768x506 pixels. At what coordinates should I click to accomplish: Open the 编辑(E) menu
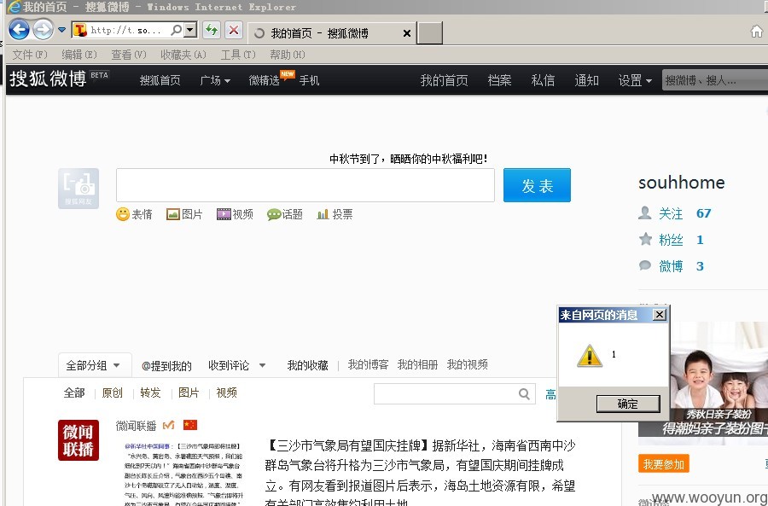tap(79, 55)
